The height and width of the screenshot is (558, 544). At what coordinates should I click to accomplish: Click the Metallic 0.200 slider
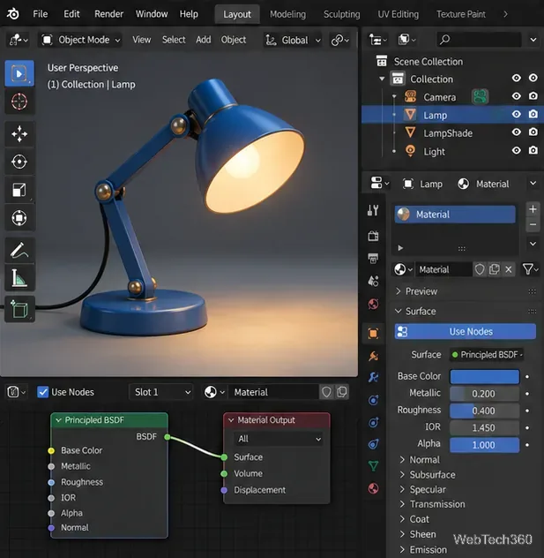click(x=484, y=394)
